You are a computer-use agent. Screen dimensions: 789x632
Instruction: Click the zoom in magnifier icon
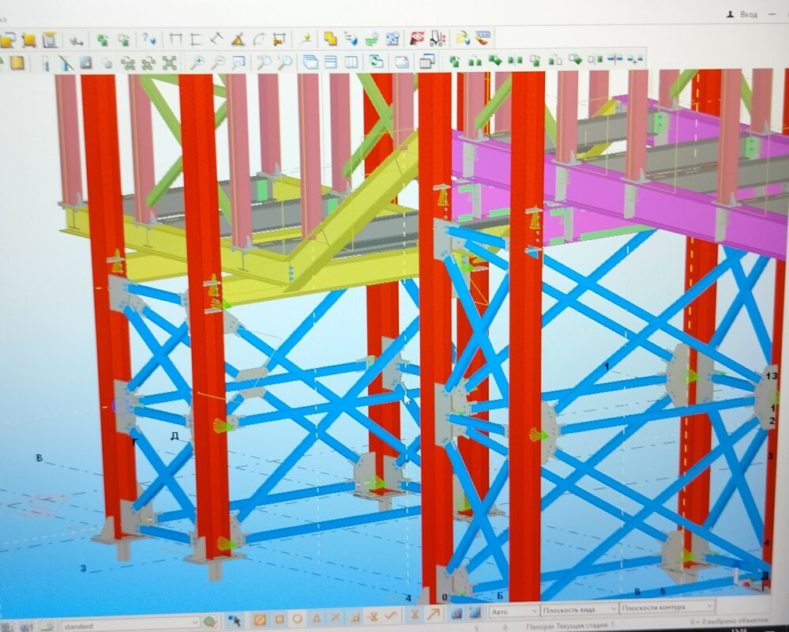197,62
